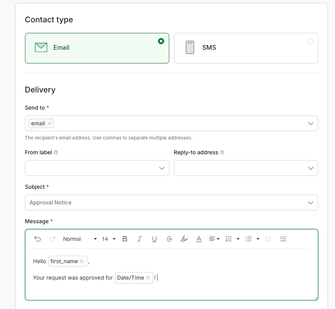Toggle italic formatting
335x309 pixels.
[140, 239]
